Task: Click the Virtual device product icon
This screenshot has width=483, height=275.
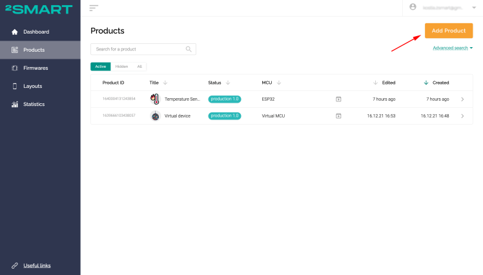Action: [155, 116]
